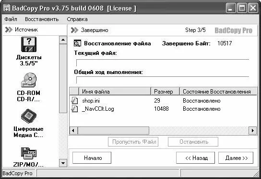Open the Справка menu
261x179 pixels.
click(x=77, y=19)
